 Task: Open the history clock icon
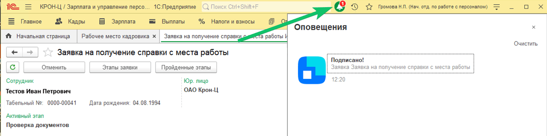click(355, 7)
